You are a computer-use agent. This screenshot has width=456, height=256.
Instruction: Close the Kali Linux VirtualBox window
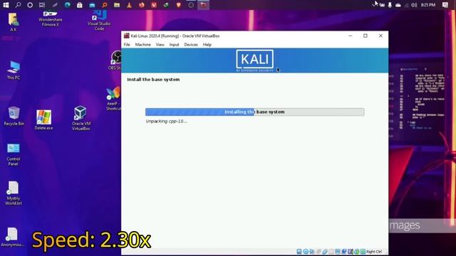click(x=380, y=36)
